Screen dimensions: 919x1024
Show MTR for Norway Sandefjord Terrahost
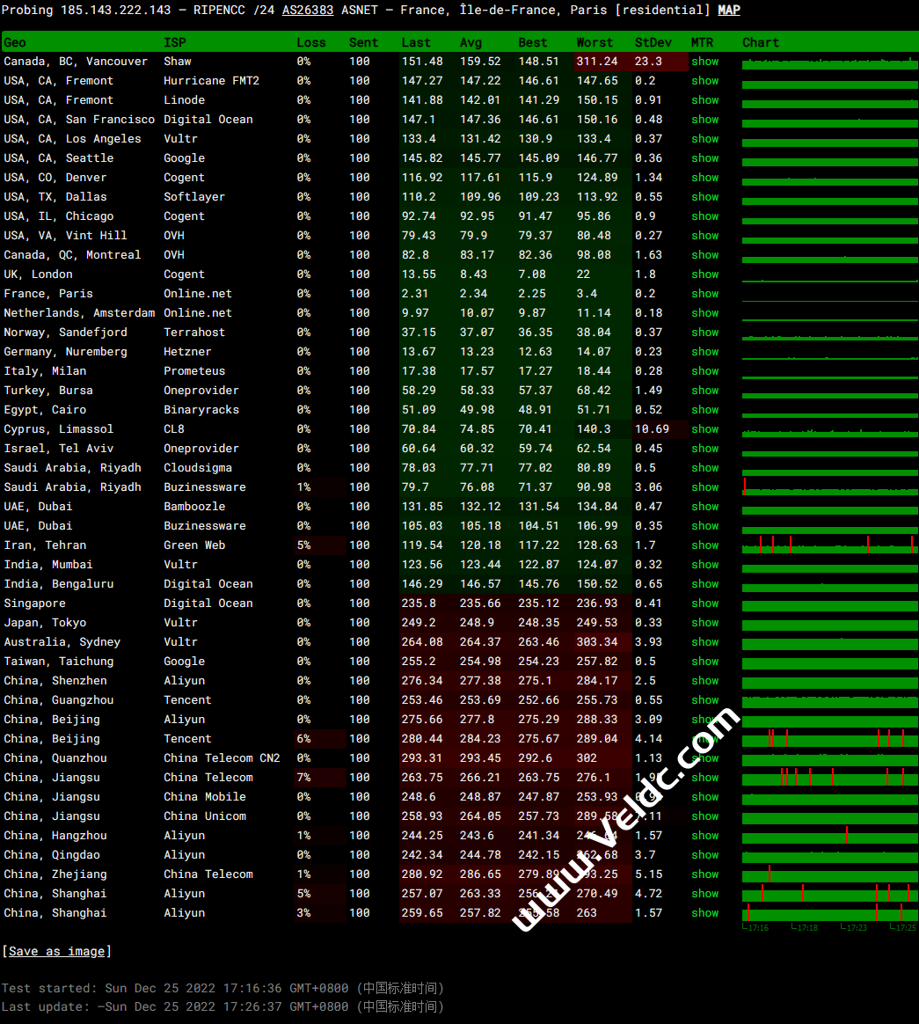click(705, 333)
